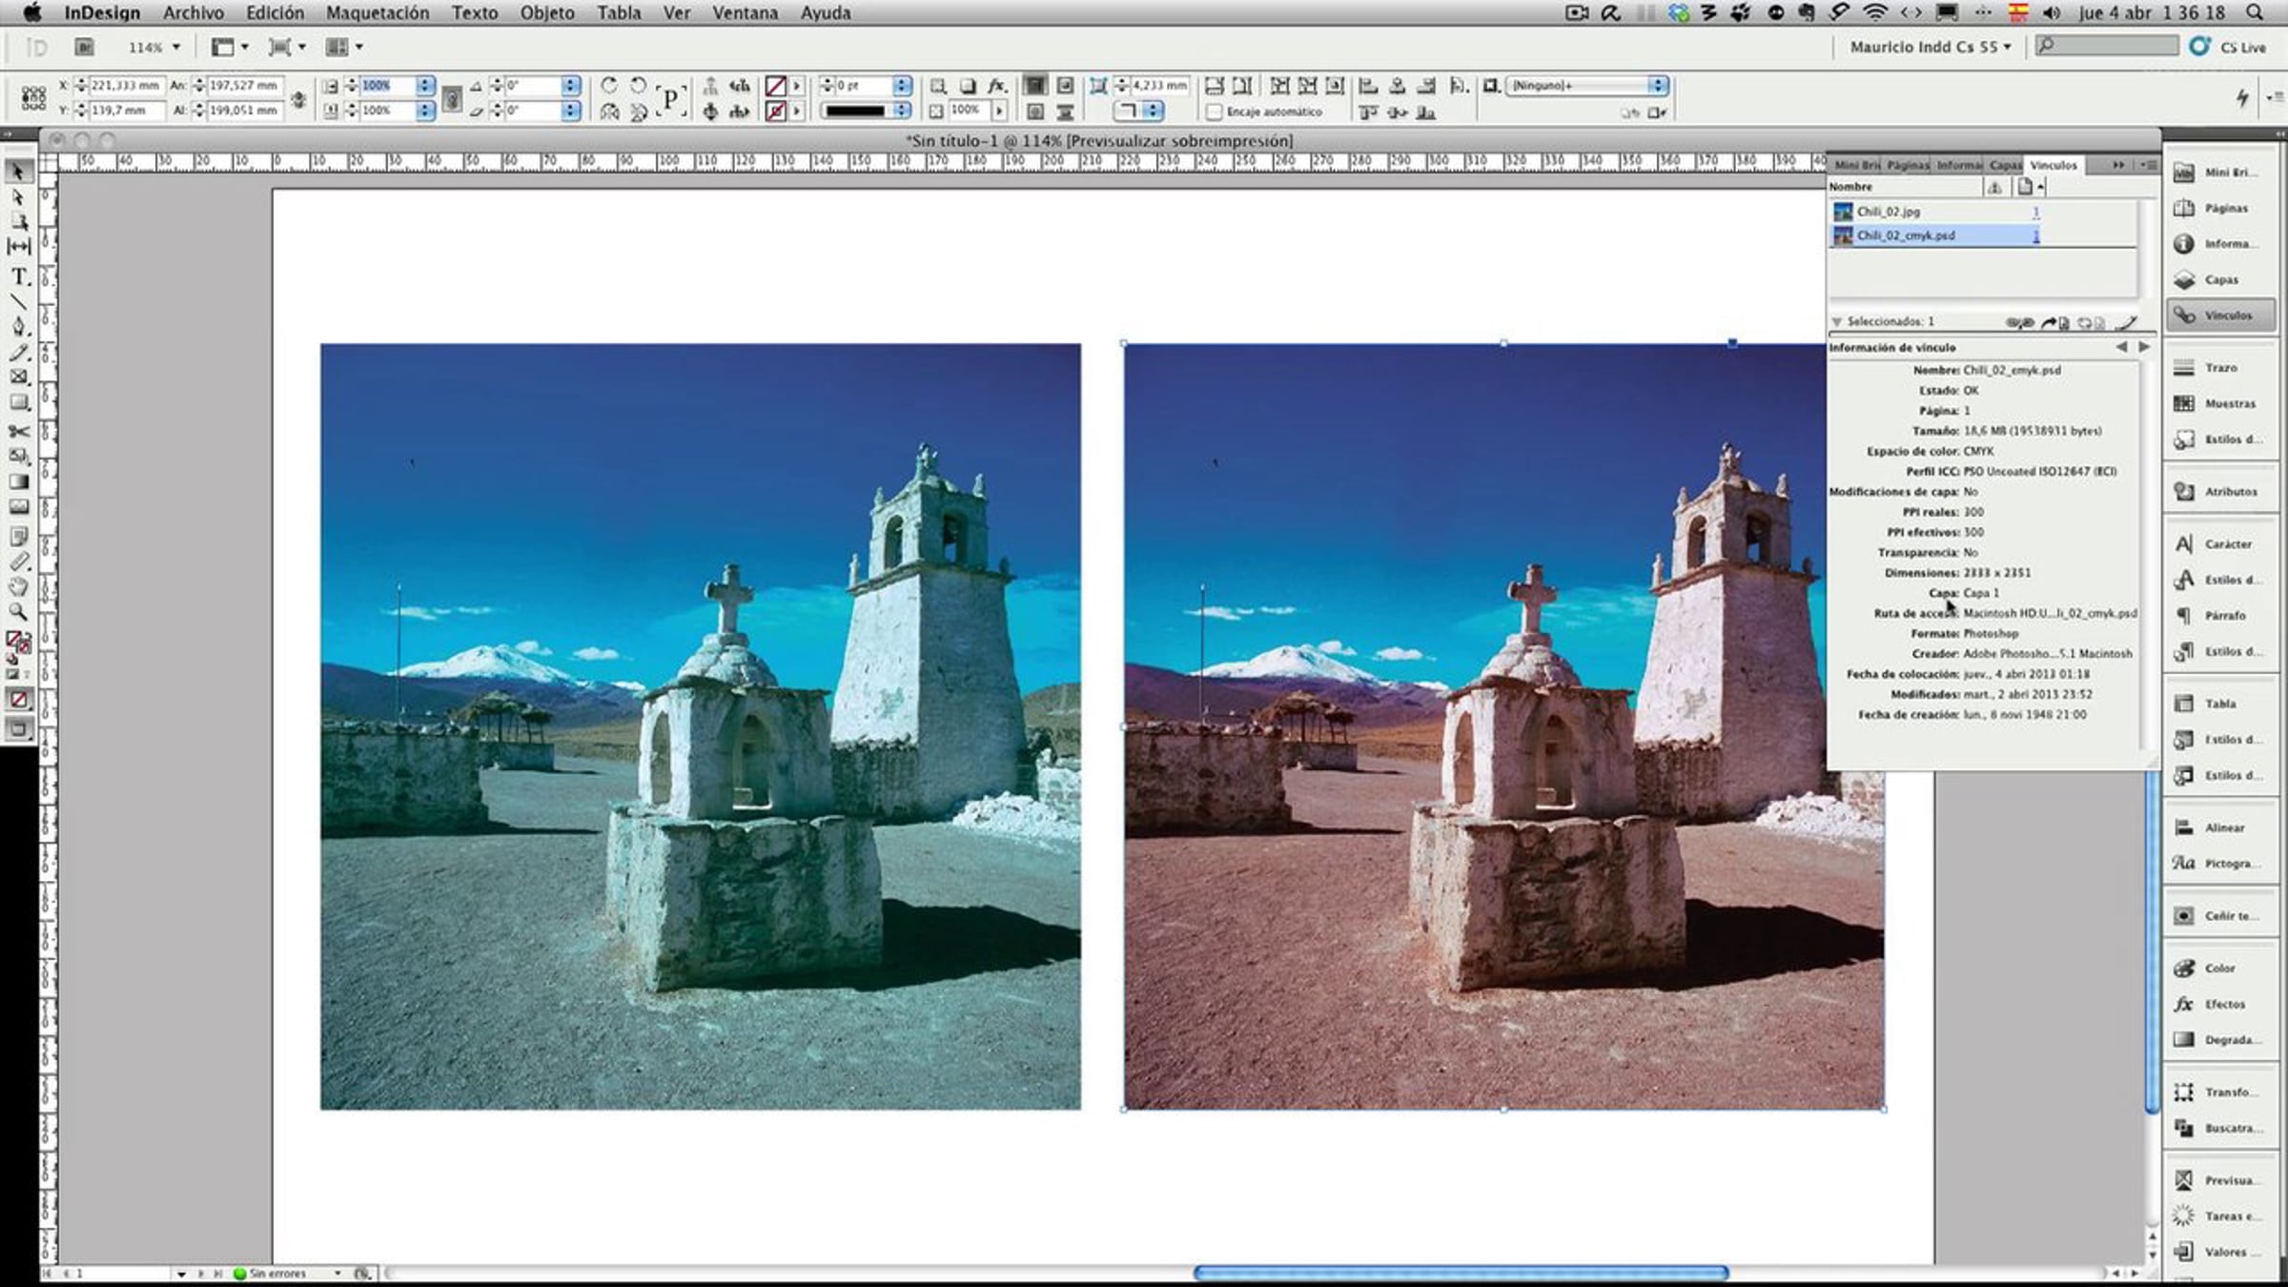Image resolution: width=2288 pixels, height=1287 pixels.
Task: Enable Encaje automático checkbox
Action: [1215, 112]
